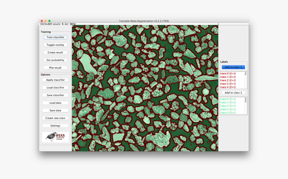Open the Settings dialog

coord(55,126)
